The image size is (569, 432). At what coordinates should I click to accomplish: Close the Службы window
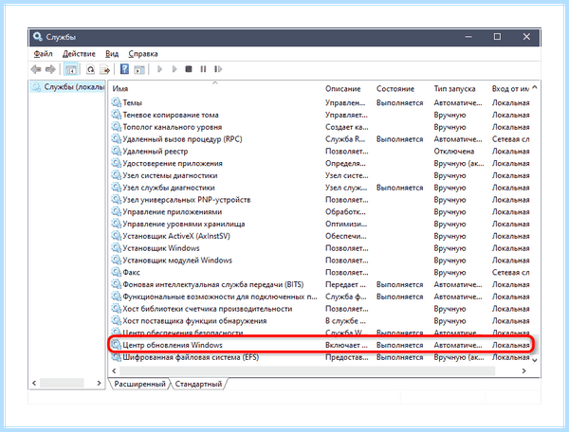tap(526, 37)
